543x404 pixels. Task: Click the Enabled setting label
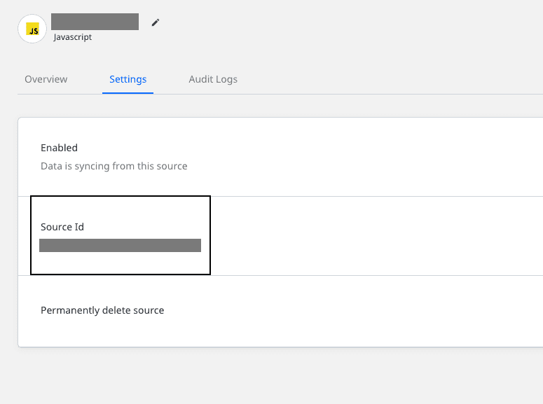(60, 148)
